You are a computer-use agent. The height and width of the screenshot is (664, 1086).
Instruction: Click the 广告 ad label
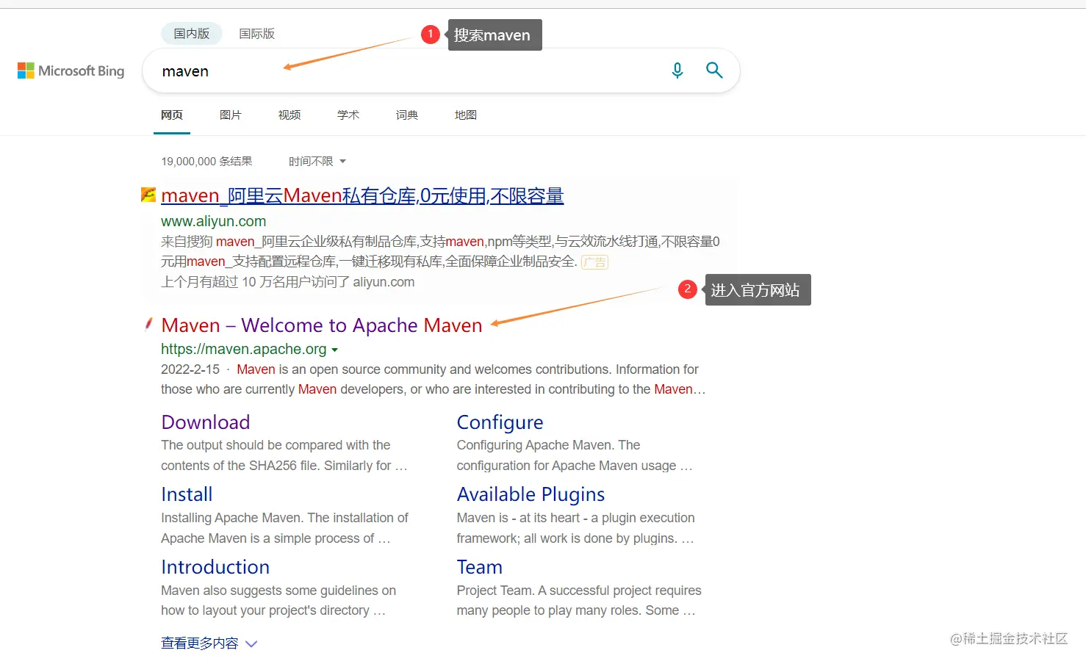(x=595, y=262)
